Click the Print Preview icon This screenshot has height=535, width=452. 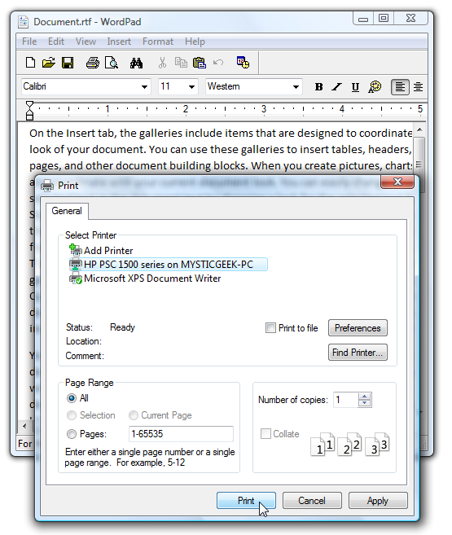[x=112, y=63]
